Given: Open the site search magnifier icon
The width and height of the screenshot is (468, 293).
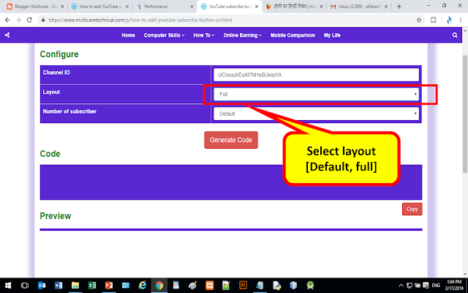Looking at the screenshot, I should click(x=455, y=35).
